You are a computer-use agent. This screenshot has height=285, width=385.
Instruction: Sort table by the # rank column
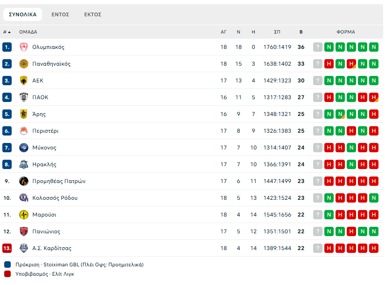click(7, 32)
